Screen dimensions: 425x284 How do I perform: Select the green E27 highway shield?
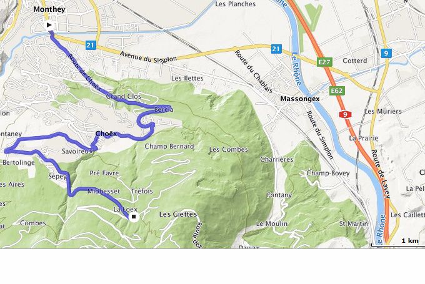point(324,62)
